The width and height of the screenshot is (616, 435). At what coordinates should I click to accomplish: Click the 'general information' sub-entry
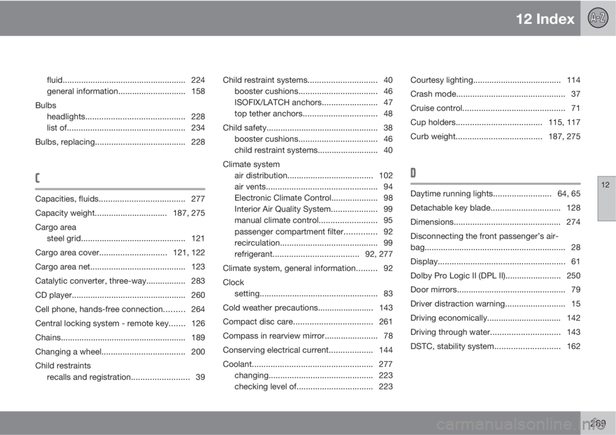coord(126,91)
